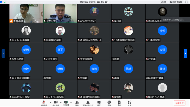Click the blue 蒋旭 avatar circle
The width and height of the screenshot is (190, 107).
pos(128,69)
